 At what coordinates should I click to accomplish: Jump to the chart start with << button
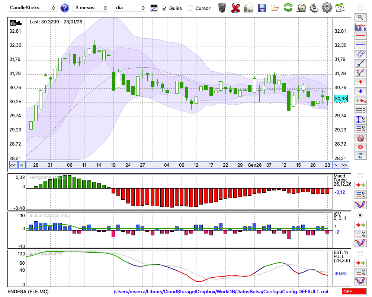coord(13,165)
